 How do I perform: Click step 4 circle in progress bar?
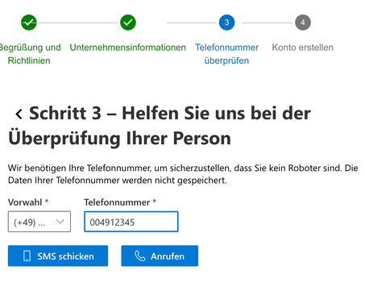coord(303,23)
